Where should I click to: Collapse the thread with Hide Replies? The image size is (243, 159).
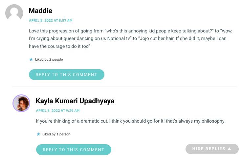pyautogui.click(x=212, y=149)
